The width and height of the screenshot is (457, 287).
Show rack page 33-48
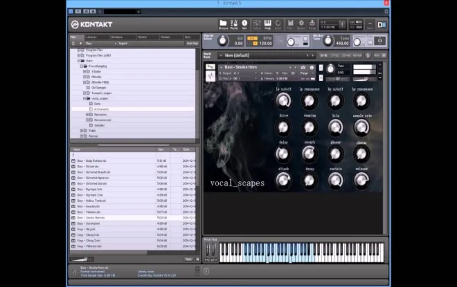pos(346,55)
